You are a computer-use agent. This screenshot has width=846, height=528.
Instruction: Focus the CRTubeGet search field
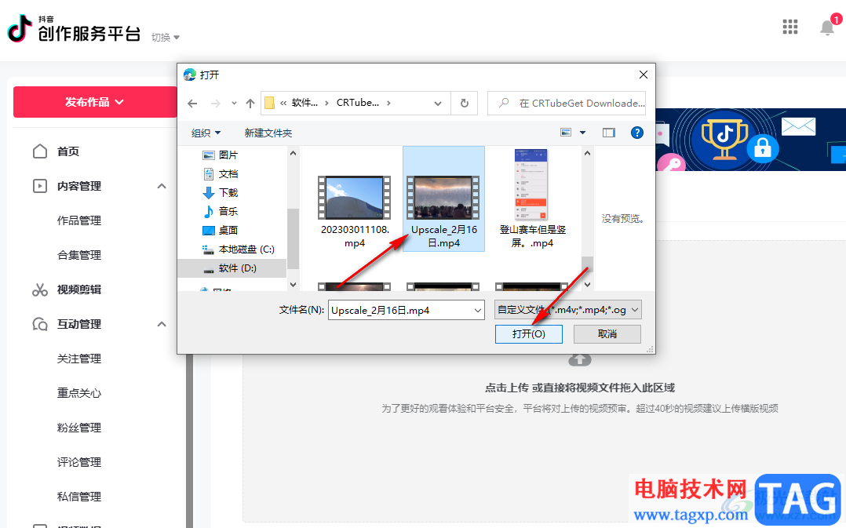click(567, 103)
